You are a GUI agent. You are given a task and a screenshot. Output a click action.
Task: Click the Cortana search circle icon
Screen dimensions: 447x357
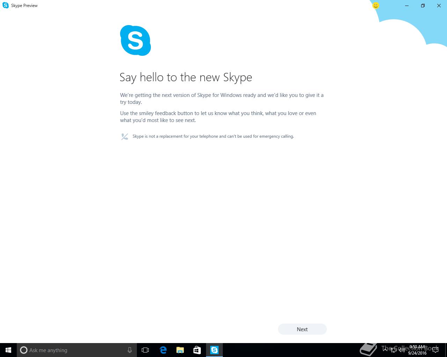pos(24,350)
